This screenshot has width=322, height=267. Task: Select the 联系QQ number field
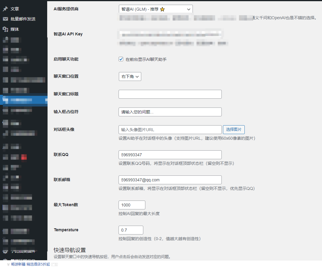click(170, 154)
